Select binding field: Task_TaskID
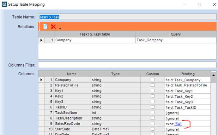The height and width of the screenshot is (135, 218). pos(188,107)
